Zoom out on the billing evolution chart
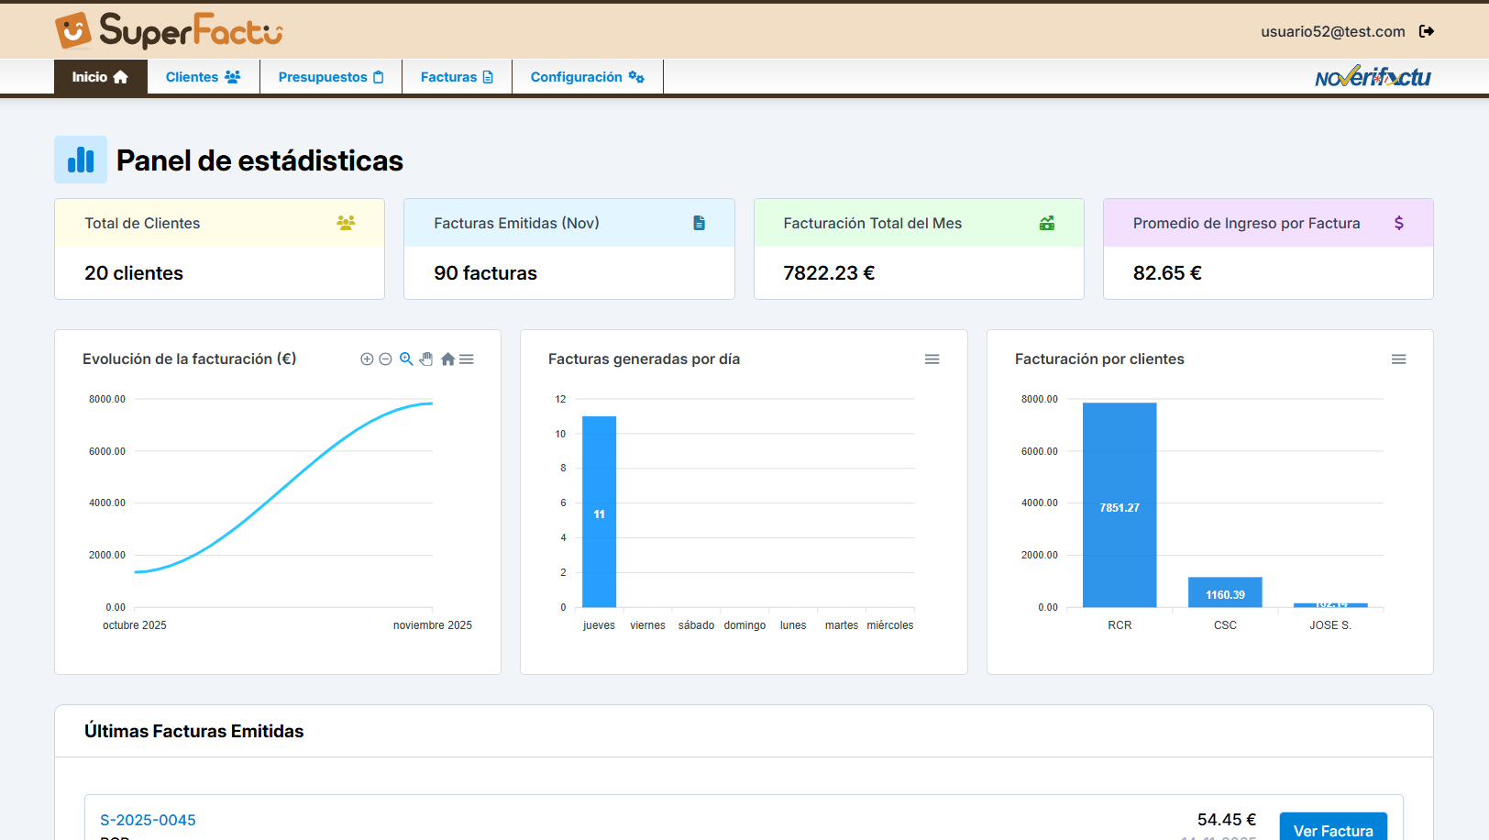The image size is (1489, 840). 385,359
